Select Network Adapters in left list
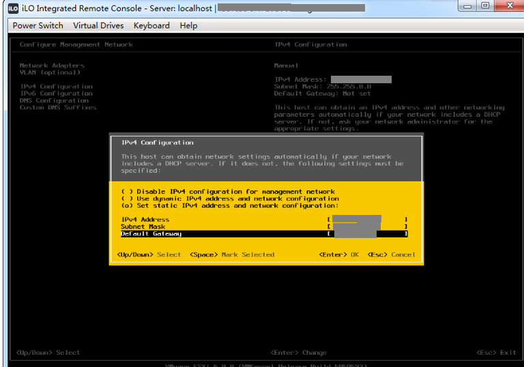The height and width of the screenshot is (367, 524). (52, 65)
